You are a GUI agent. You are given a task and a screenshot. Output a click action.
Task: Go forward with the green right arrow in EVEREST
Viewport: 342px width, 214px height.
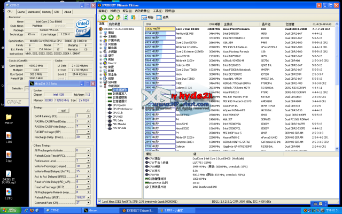pyautogui.click(x=111, y=17)
